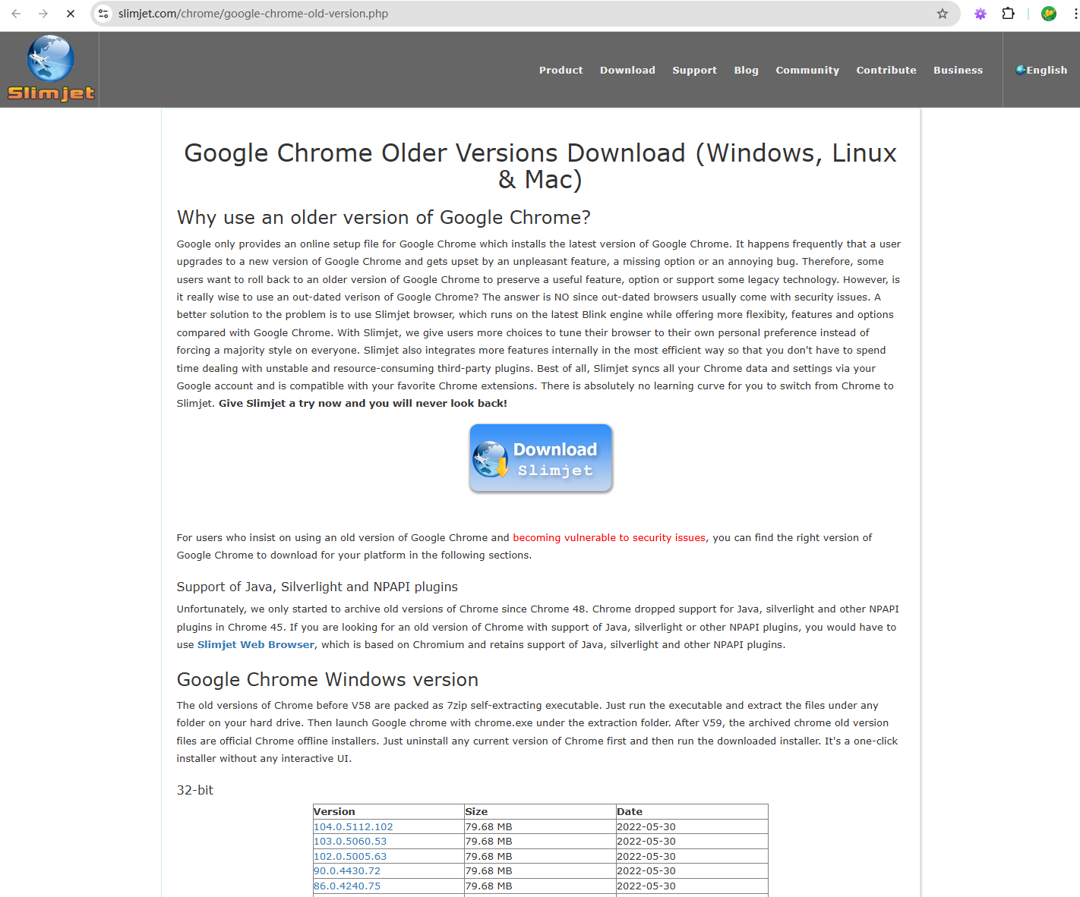The image size is (1080, 897).
Task: Open the Download nav menu
Action: (627, 70)
